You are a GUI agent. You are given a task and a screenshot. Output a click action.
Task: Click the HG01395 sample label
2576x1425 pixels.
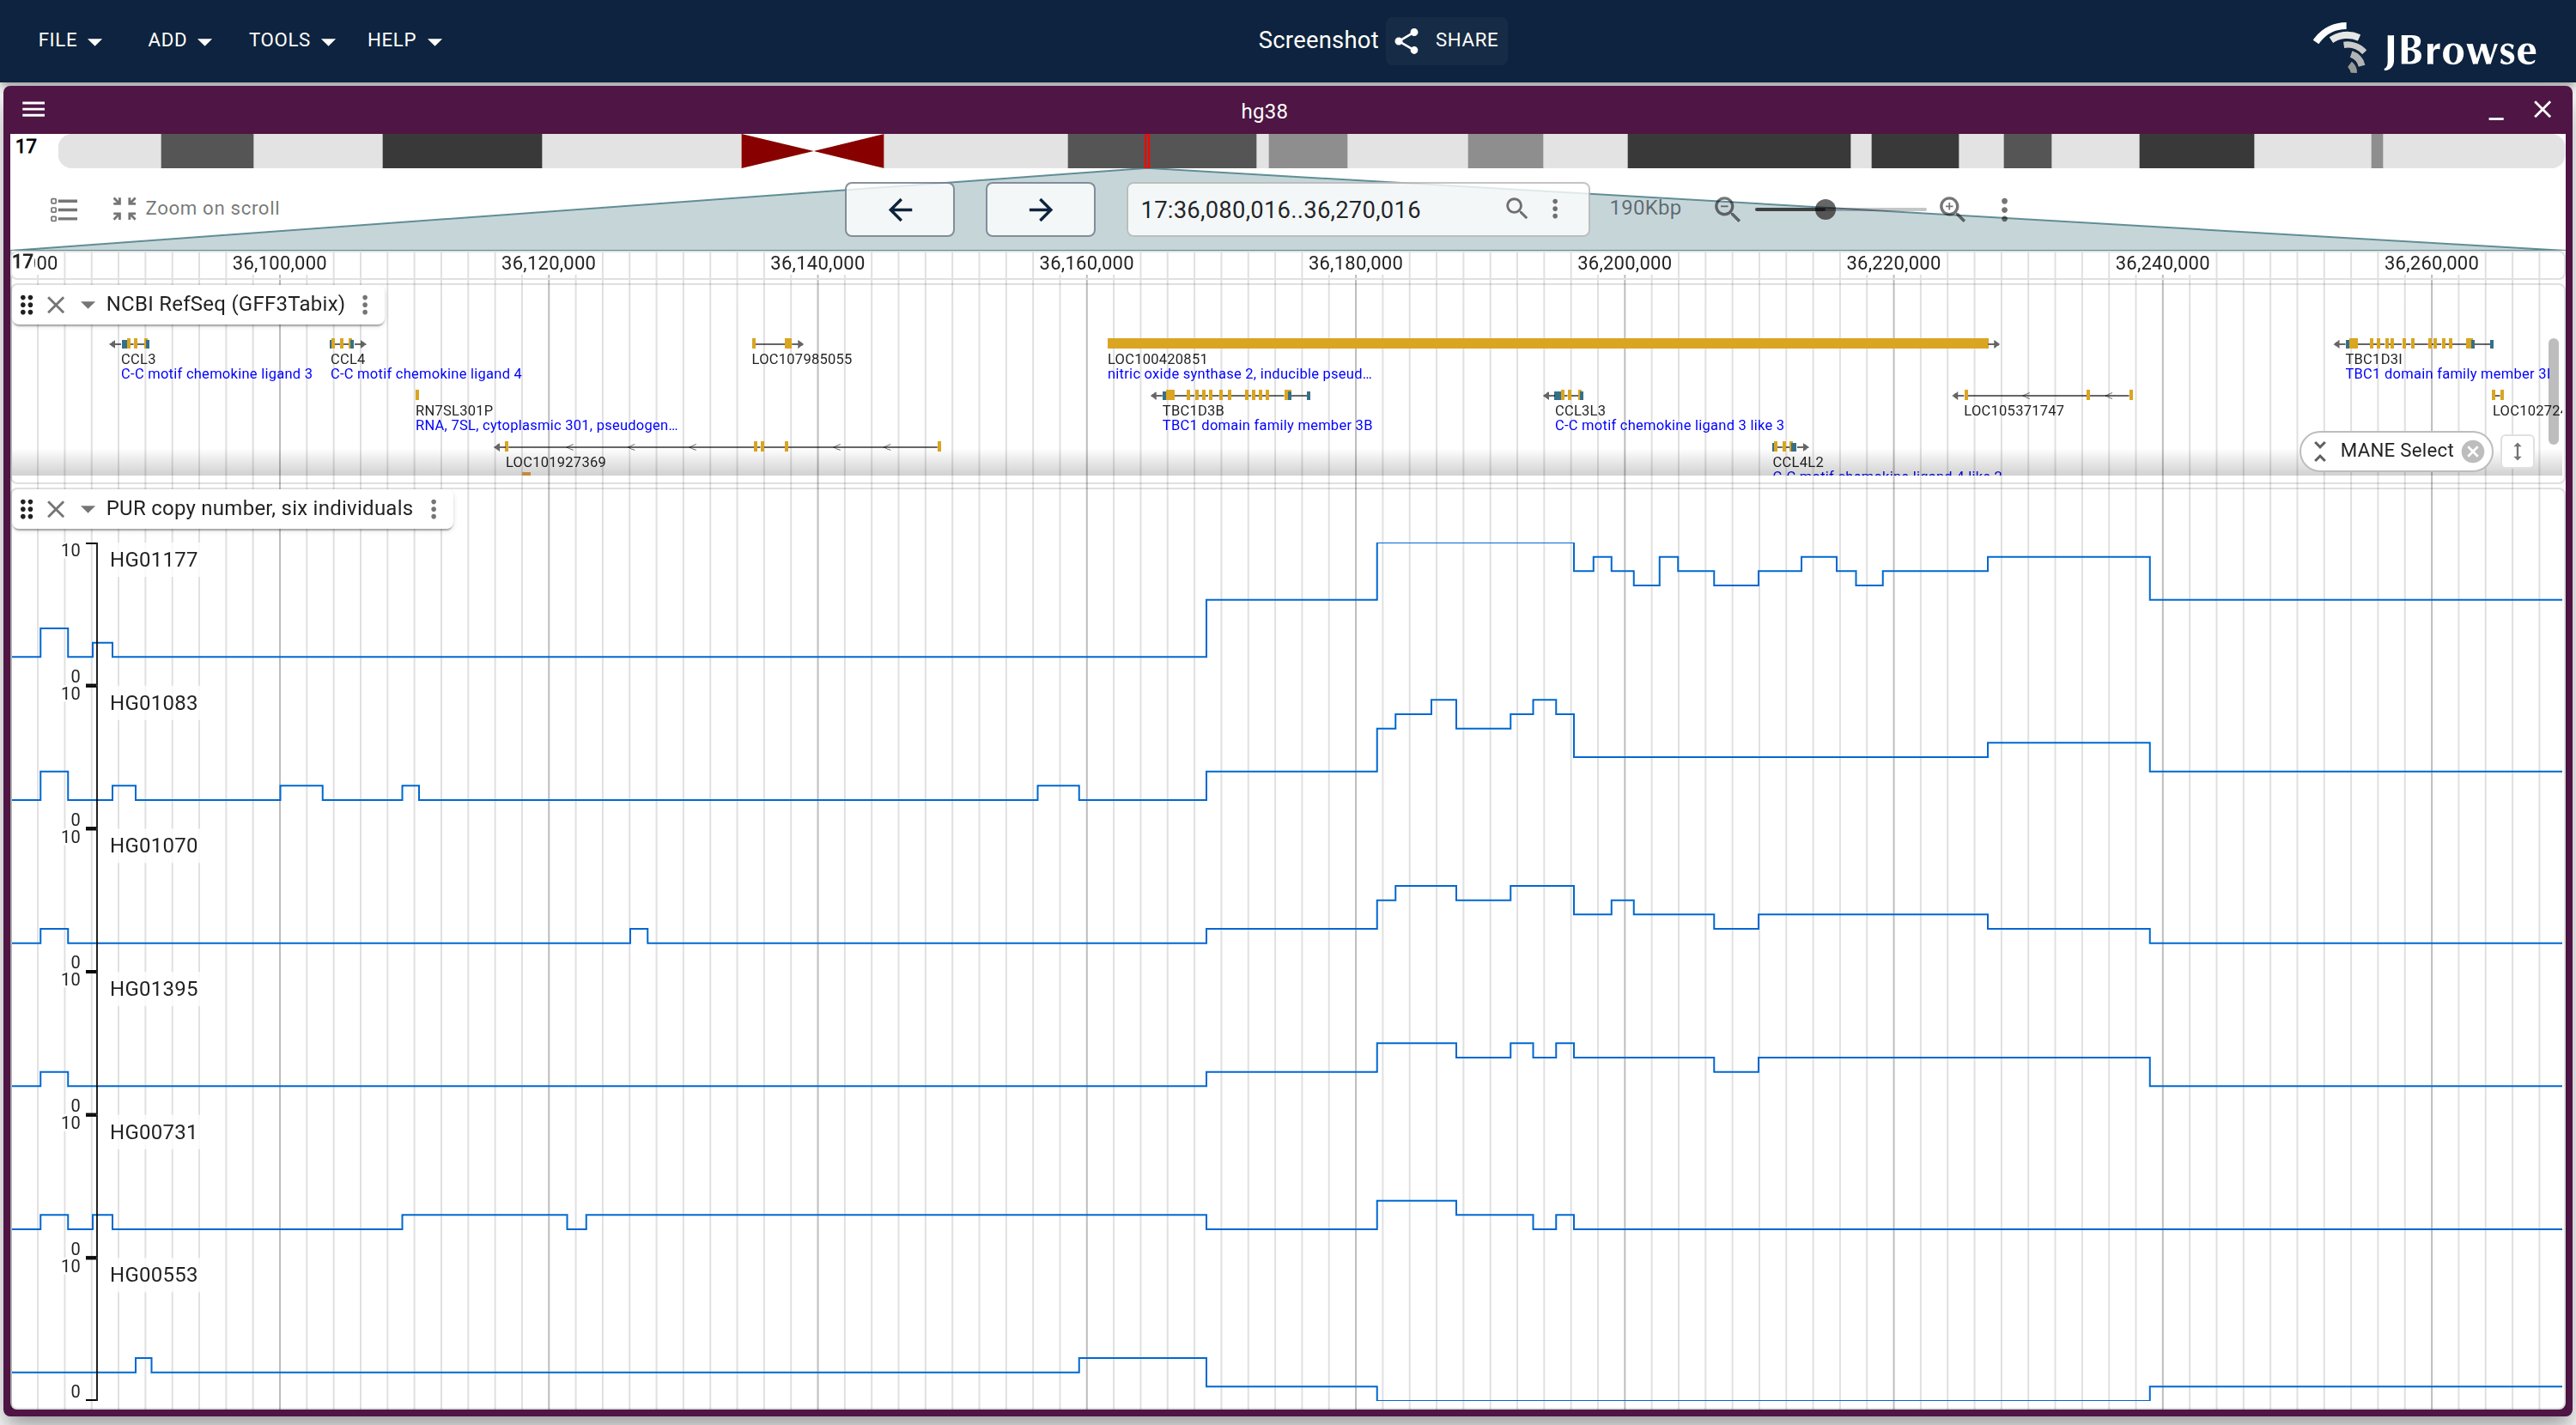tap(154, 989)
